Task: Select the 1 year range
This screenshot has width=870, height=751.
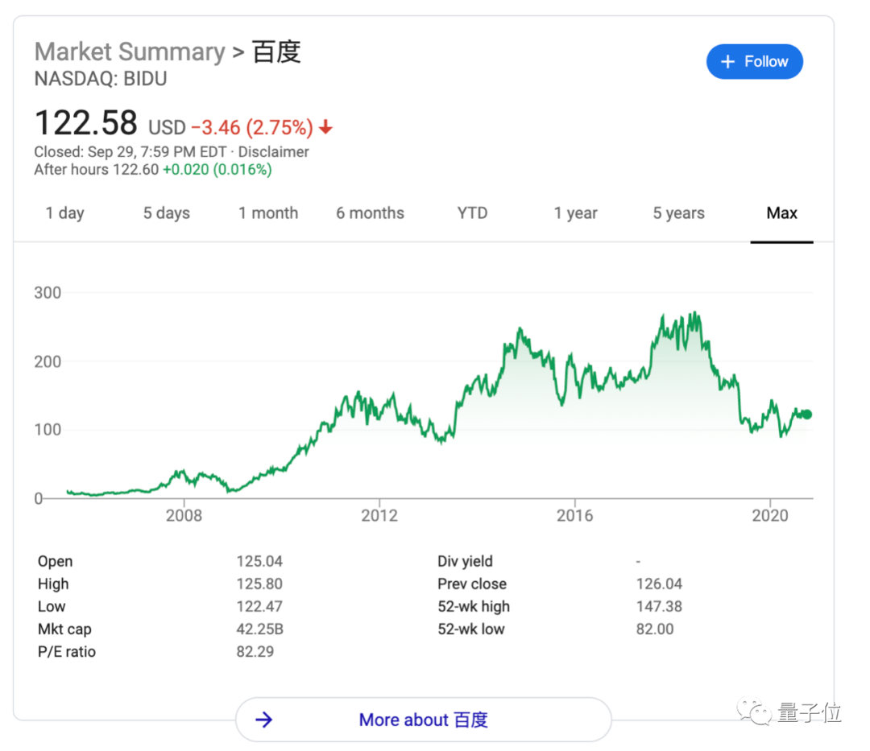Action: [x=575, y=213]
